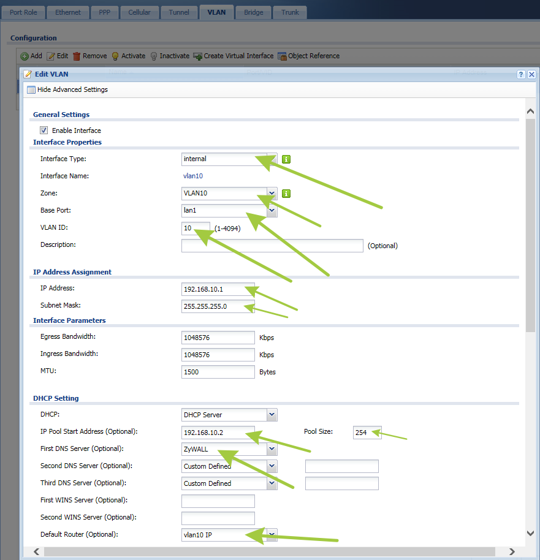Click the Inactivate lightbulb icon
The height and width of the screenshot is (560, 540).
(154, 56)
